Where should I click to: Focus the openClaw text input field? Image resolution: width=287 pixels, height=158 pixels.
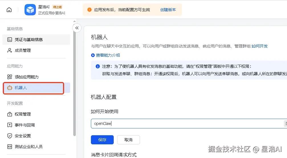[x=189, y=124]
